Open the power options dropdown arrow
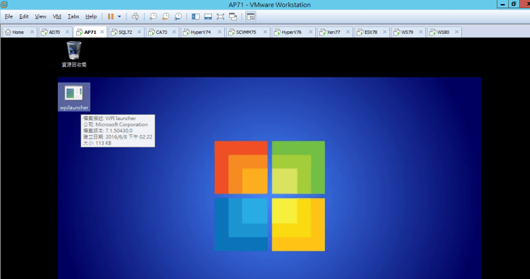This screenshot has height=279, width=530. 120,16
